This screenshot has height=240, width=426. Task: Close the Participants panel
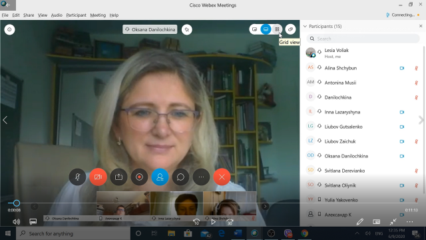(x=421, y=26)
